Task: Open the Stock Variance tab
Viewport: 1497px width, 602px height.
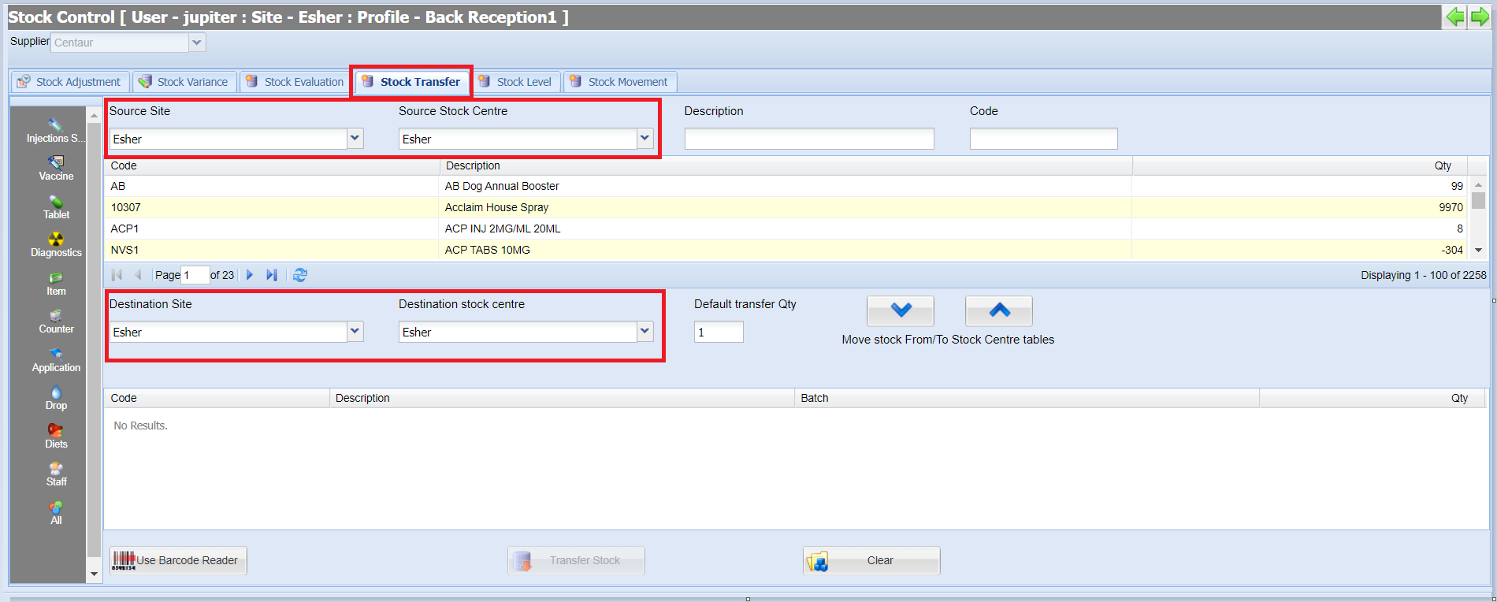Action: (x=184, y=82)
